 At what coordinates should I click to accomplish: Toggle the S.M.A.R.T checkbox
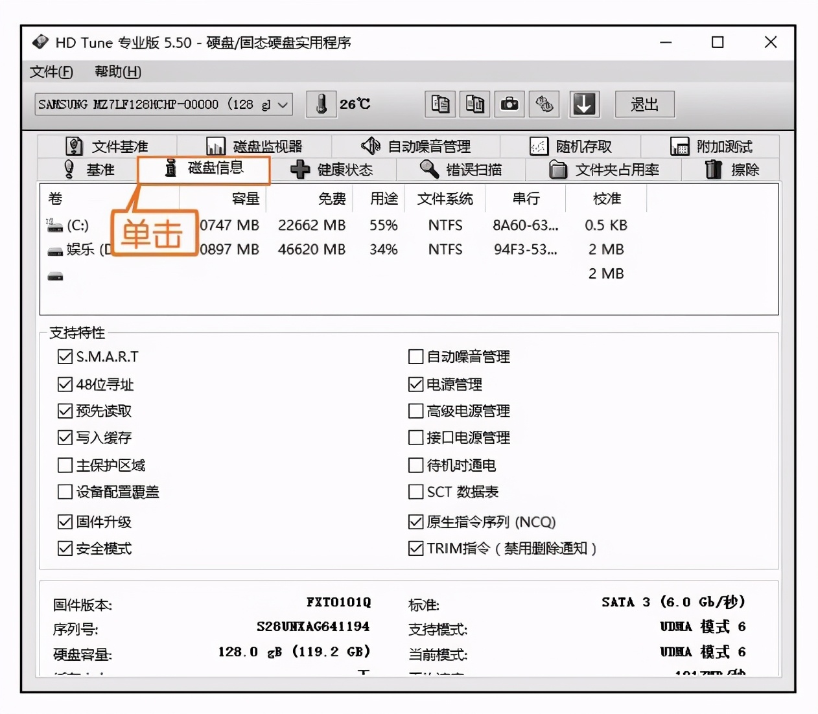click(x=65, y=357)
